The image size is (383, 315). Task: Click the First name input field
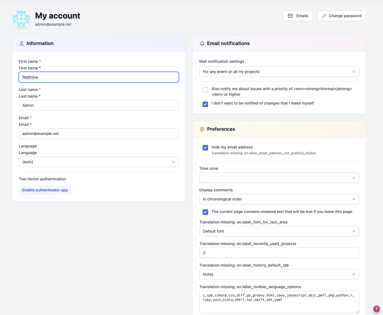99,77
